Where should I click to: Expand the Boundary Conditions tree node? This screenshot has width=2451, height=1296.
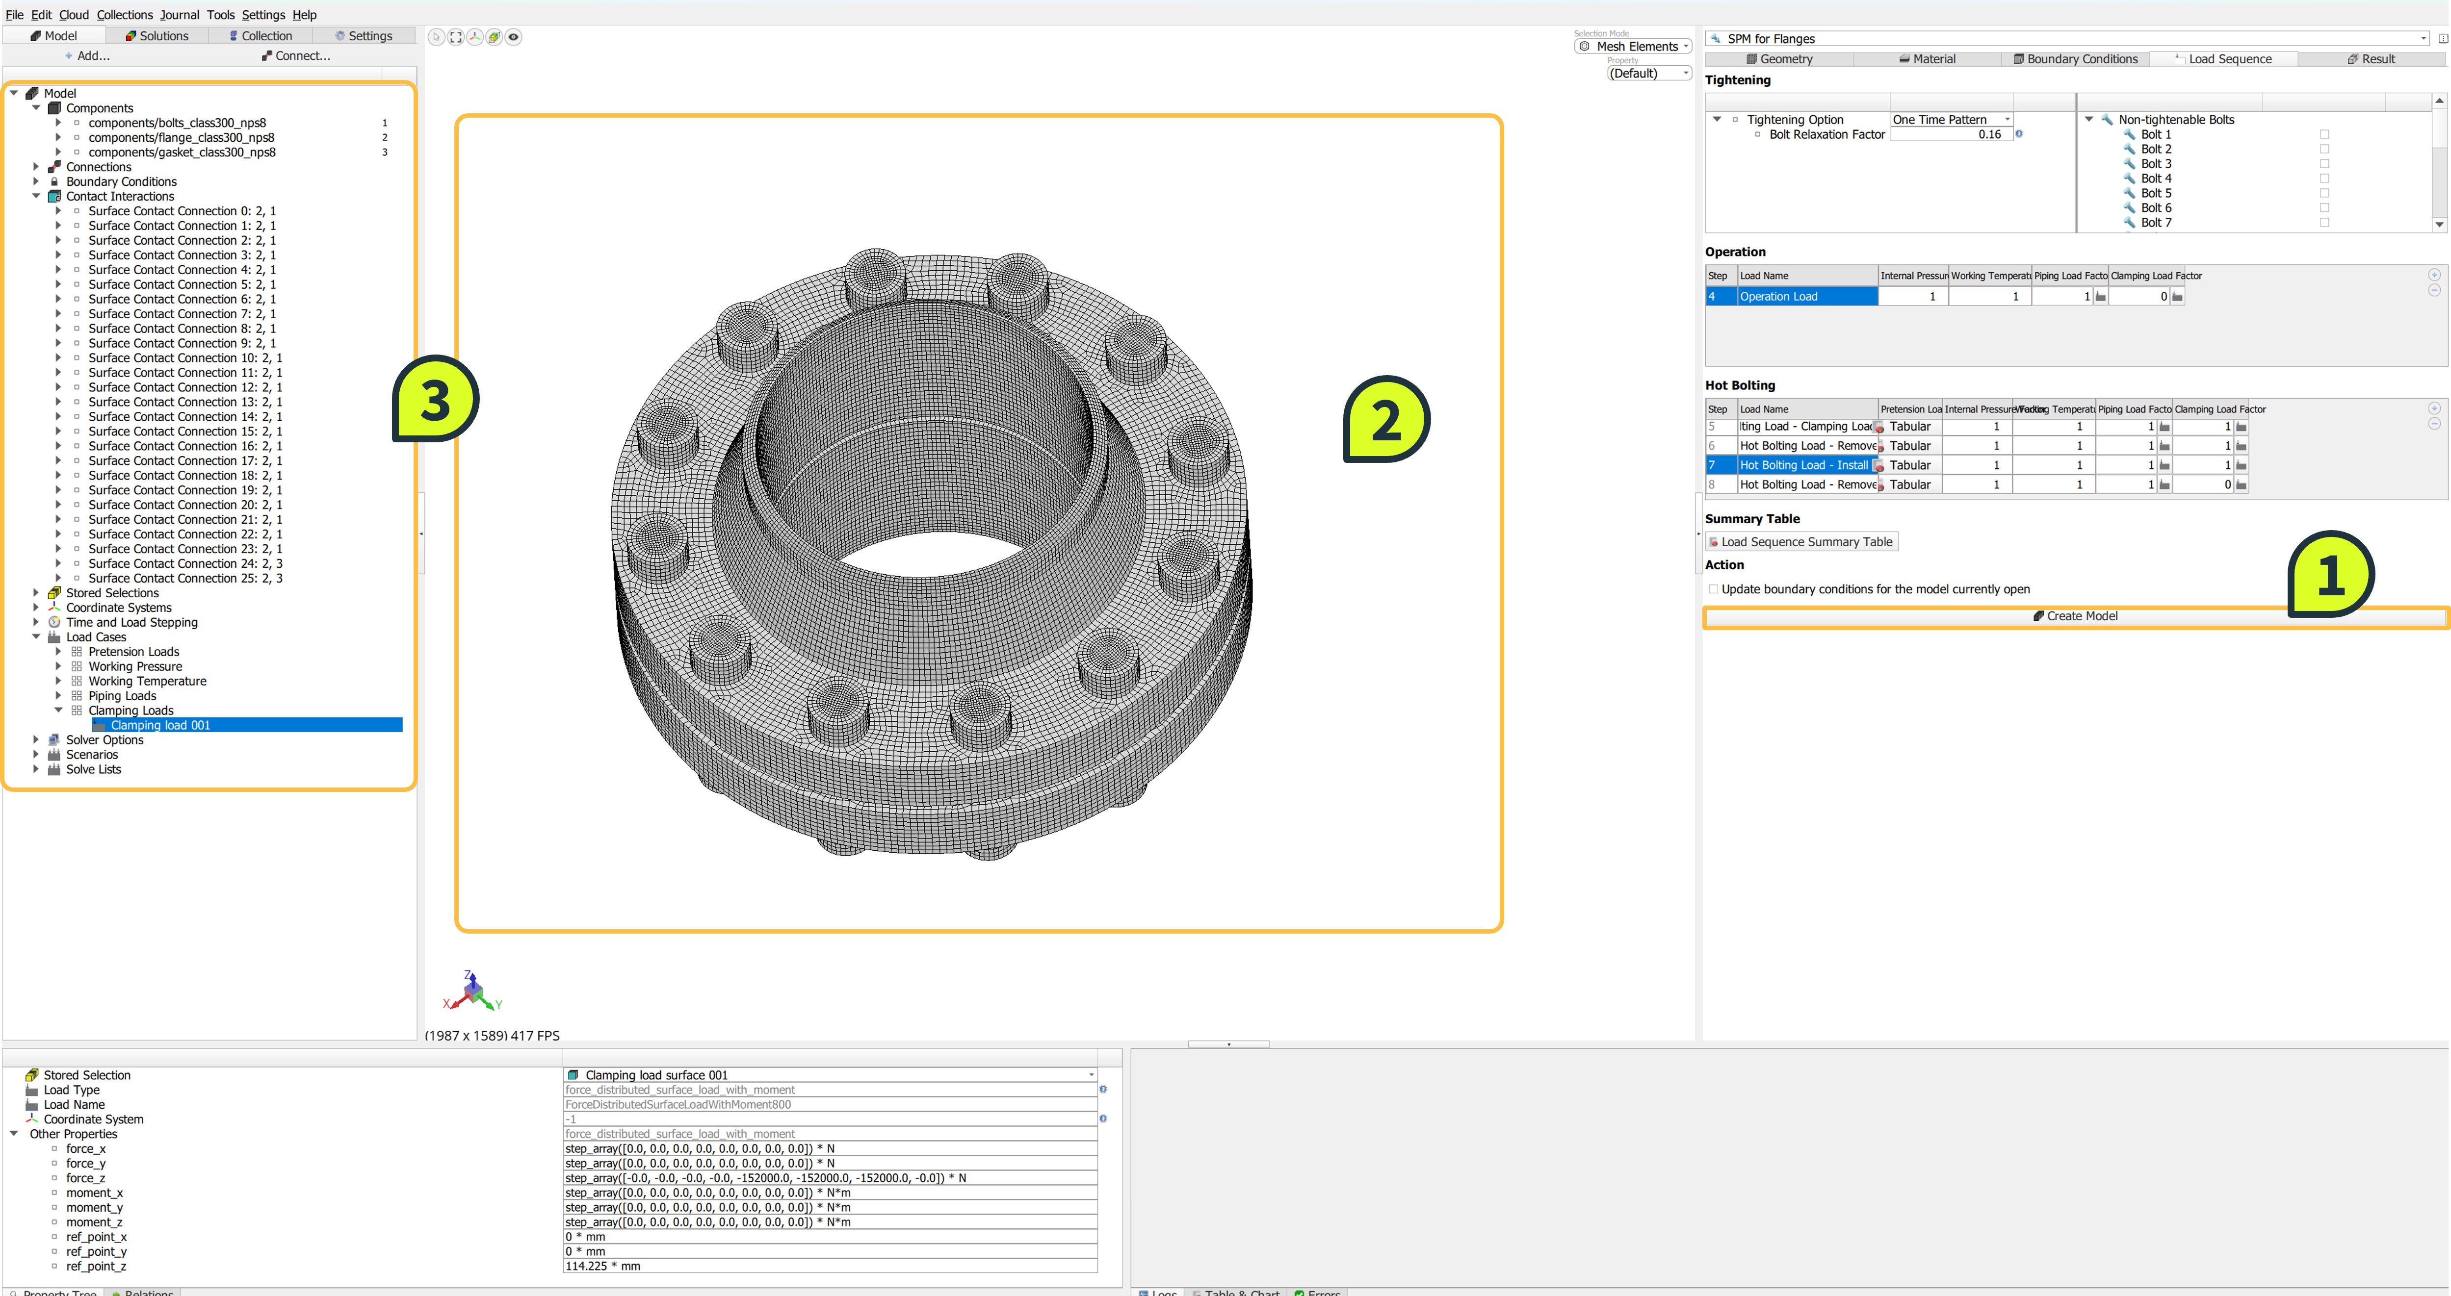tap(36, 181)
